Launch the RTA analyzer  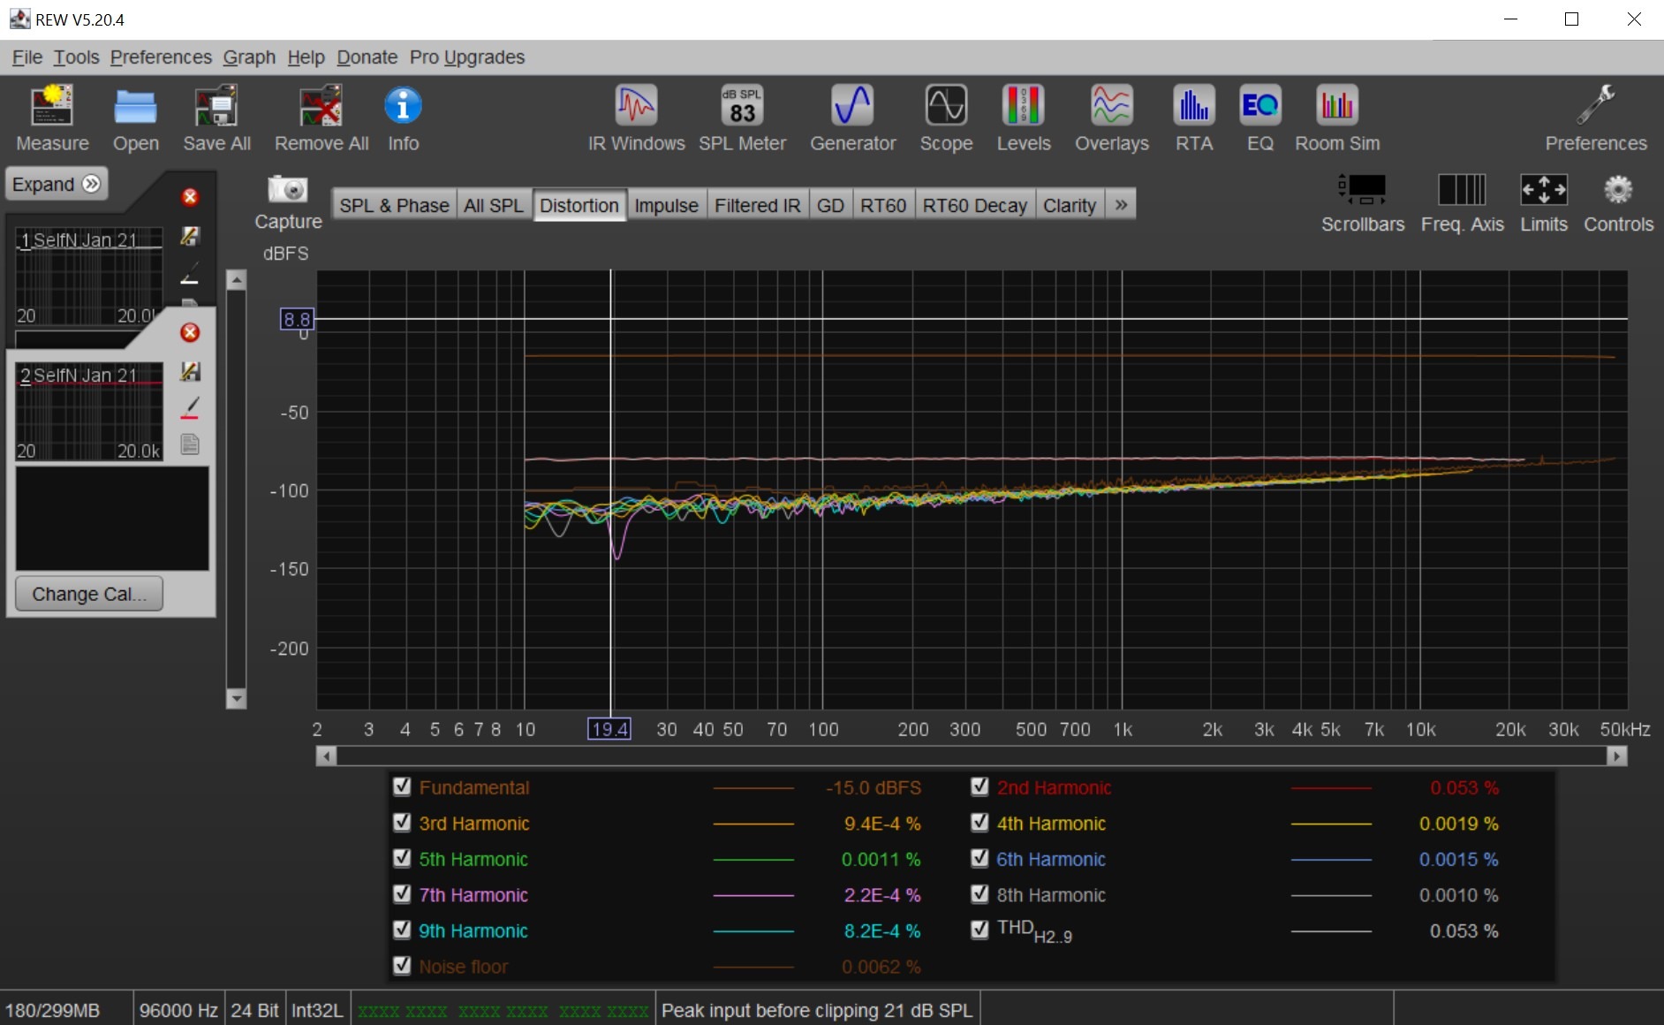coord(1194,106)
